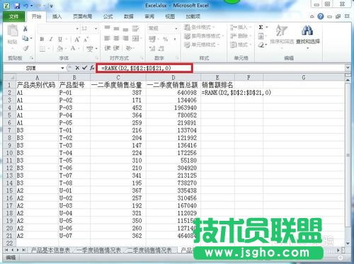Screen dimensions: 354x264
Task: Click the Format Painter brush icon
Action: (25, 49)
